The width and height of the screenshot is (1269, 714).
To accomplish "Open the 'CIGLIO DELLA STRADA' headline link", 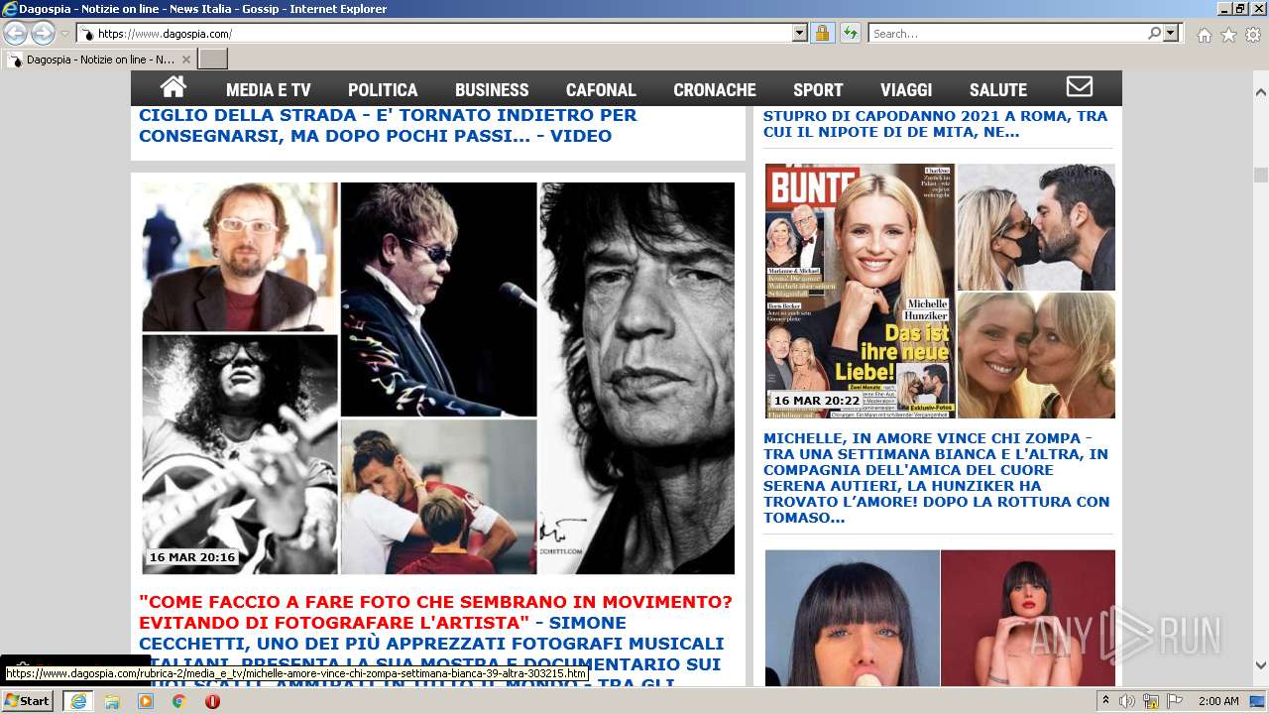I will tap(388, 125).
